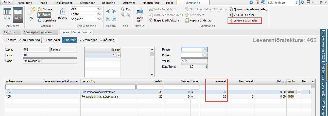The image size is (328, 116).
Task: Open the Skriv ut printer menu
Action: 140,15
